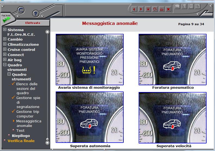Go to the previous page with the left arrow
The width and height of the screenshot is (215, 151).
point(134,9)
